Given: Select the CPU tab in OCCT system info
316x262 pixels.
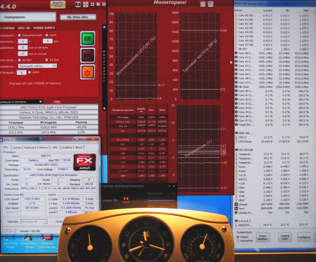Looking at the screenshot, I should pyautogui.click(x=57, y=102).
